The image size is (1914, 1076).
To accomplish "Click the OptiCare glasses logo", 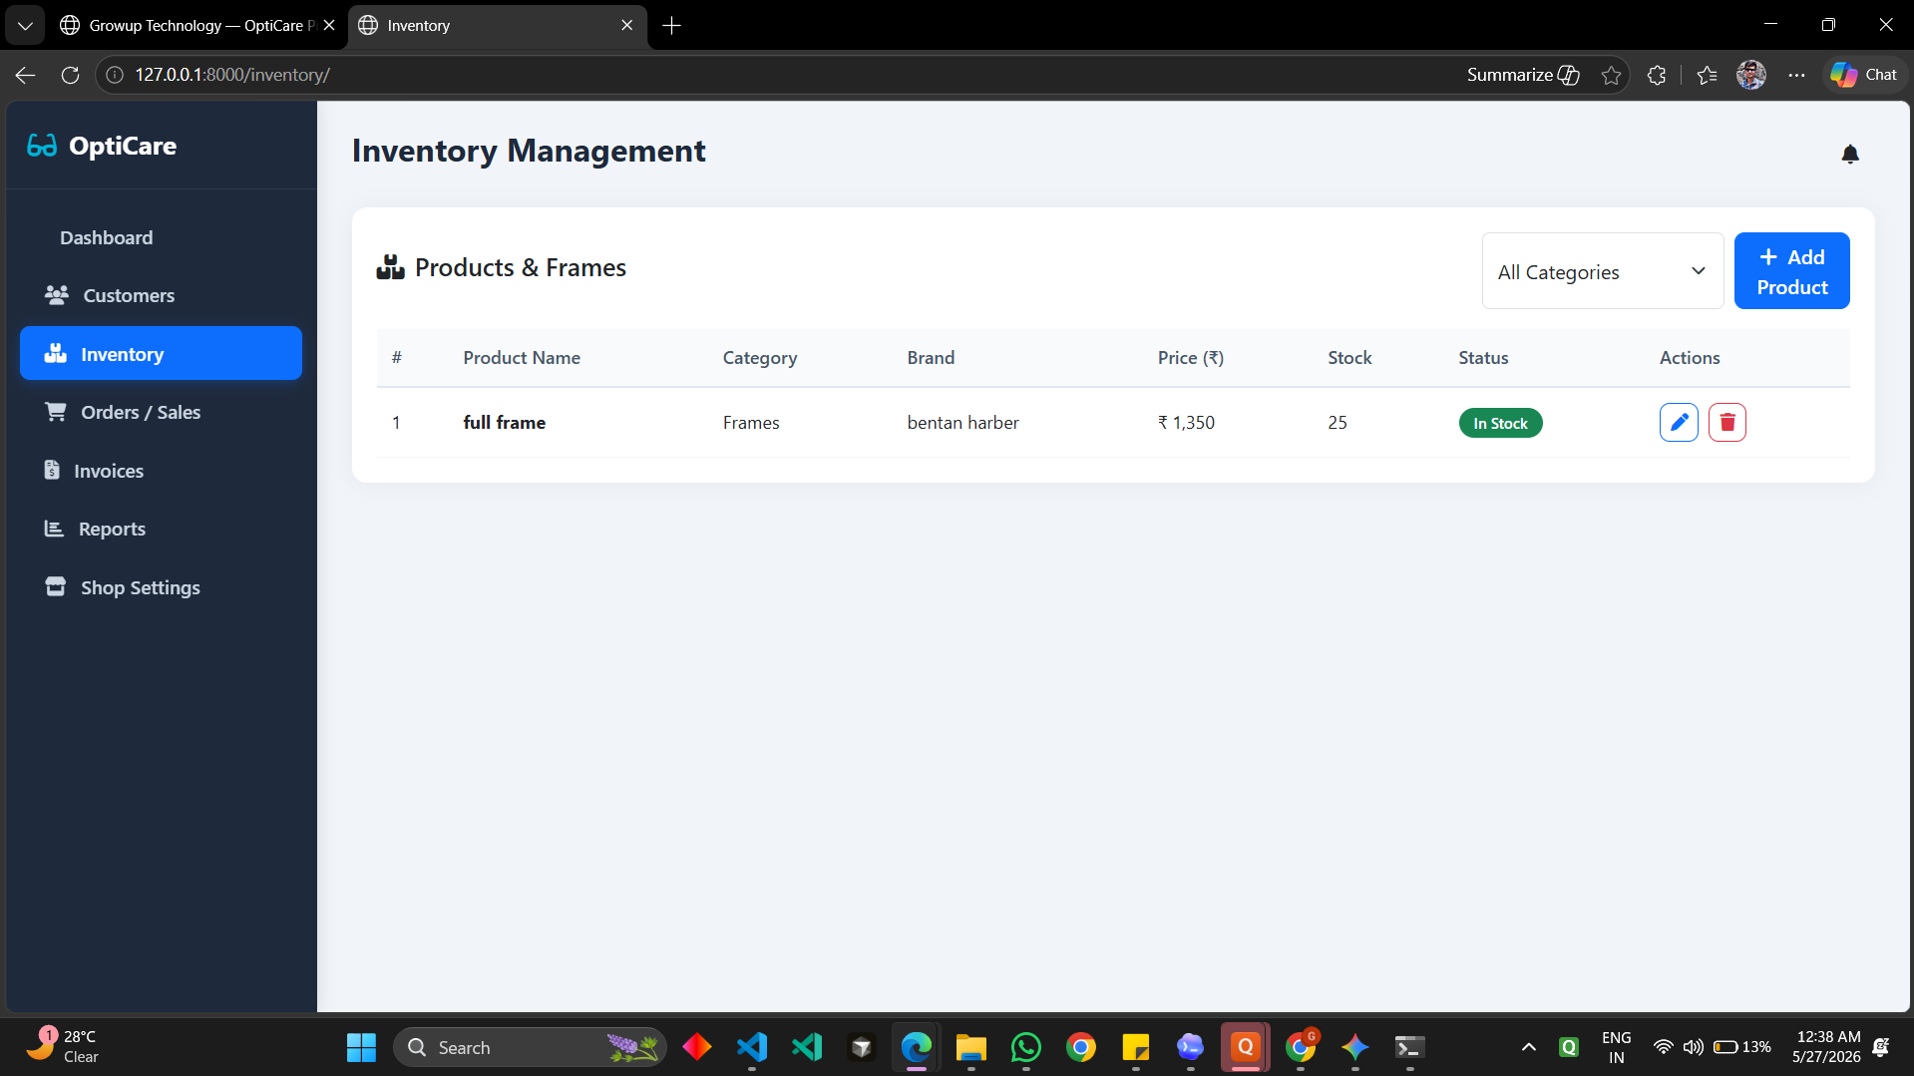I will click(x=42, y=146).
